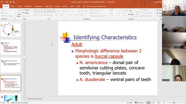Open the Shape Fill dropdown
Screen dimensions: 186x104
[145, 10]
